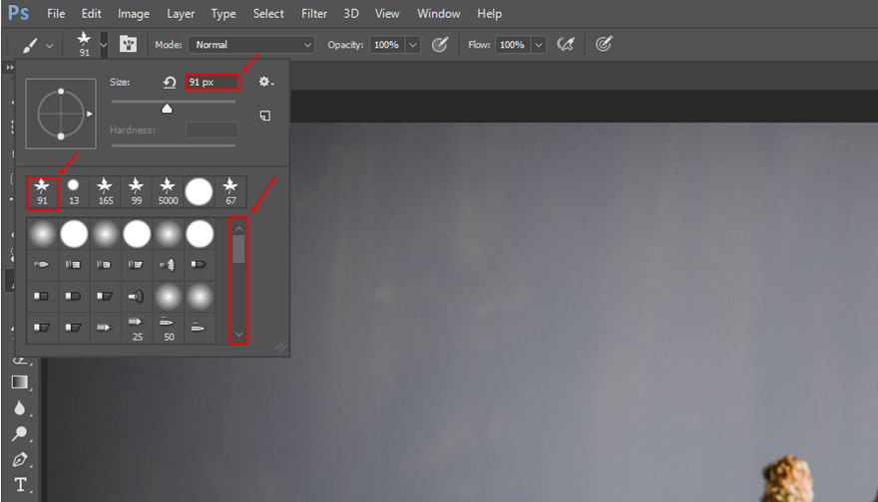Click the Brush tool icon in options bar

pos(30,45)
